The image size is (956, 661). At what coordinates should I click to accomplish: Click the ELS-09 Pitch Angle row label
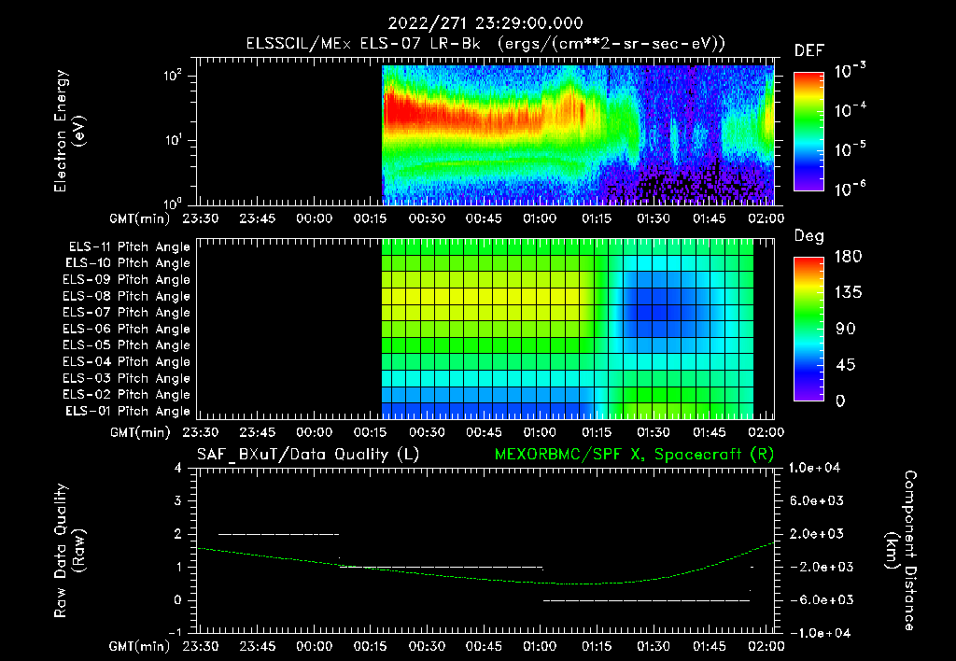click(127, 280)
